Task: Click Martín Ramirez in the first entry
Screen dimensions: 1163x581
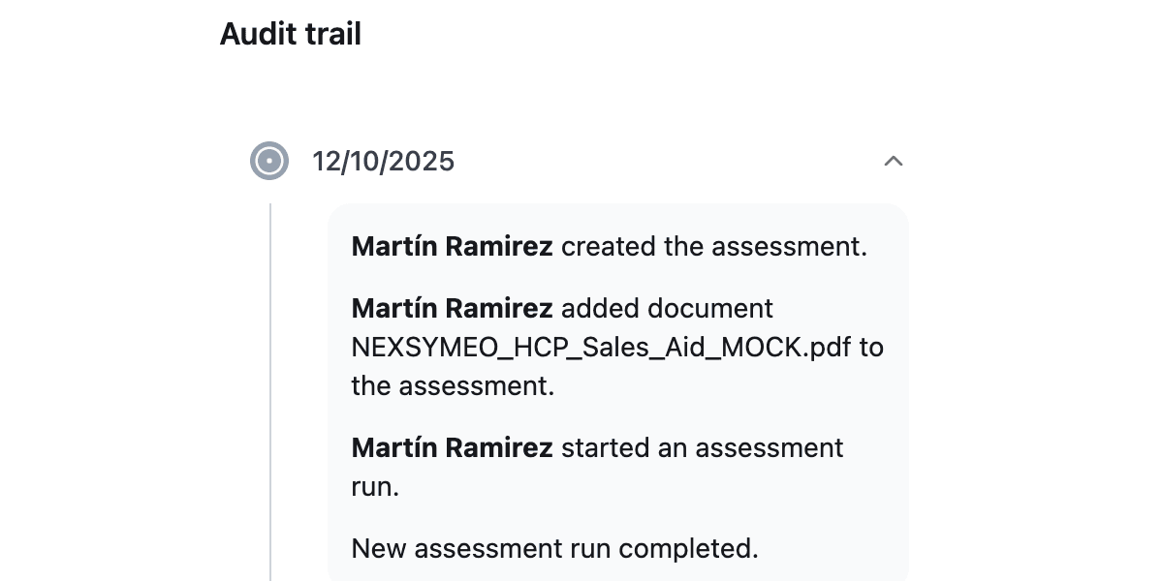Action: 452,246
